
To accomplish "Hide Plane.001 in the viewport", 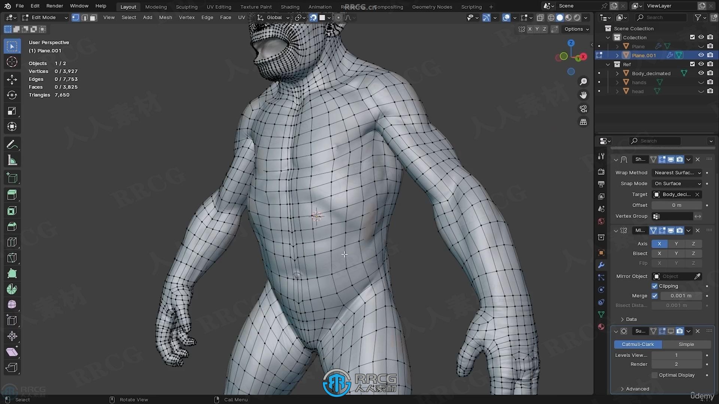I will click(701, 55).
